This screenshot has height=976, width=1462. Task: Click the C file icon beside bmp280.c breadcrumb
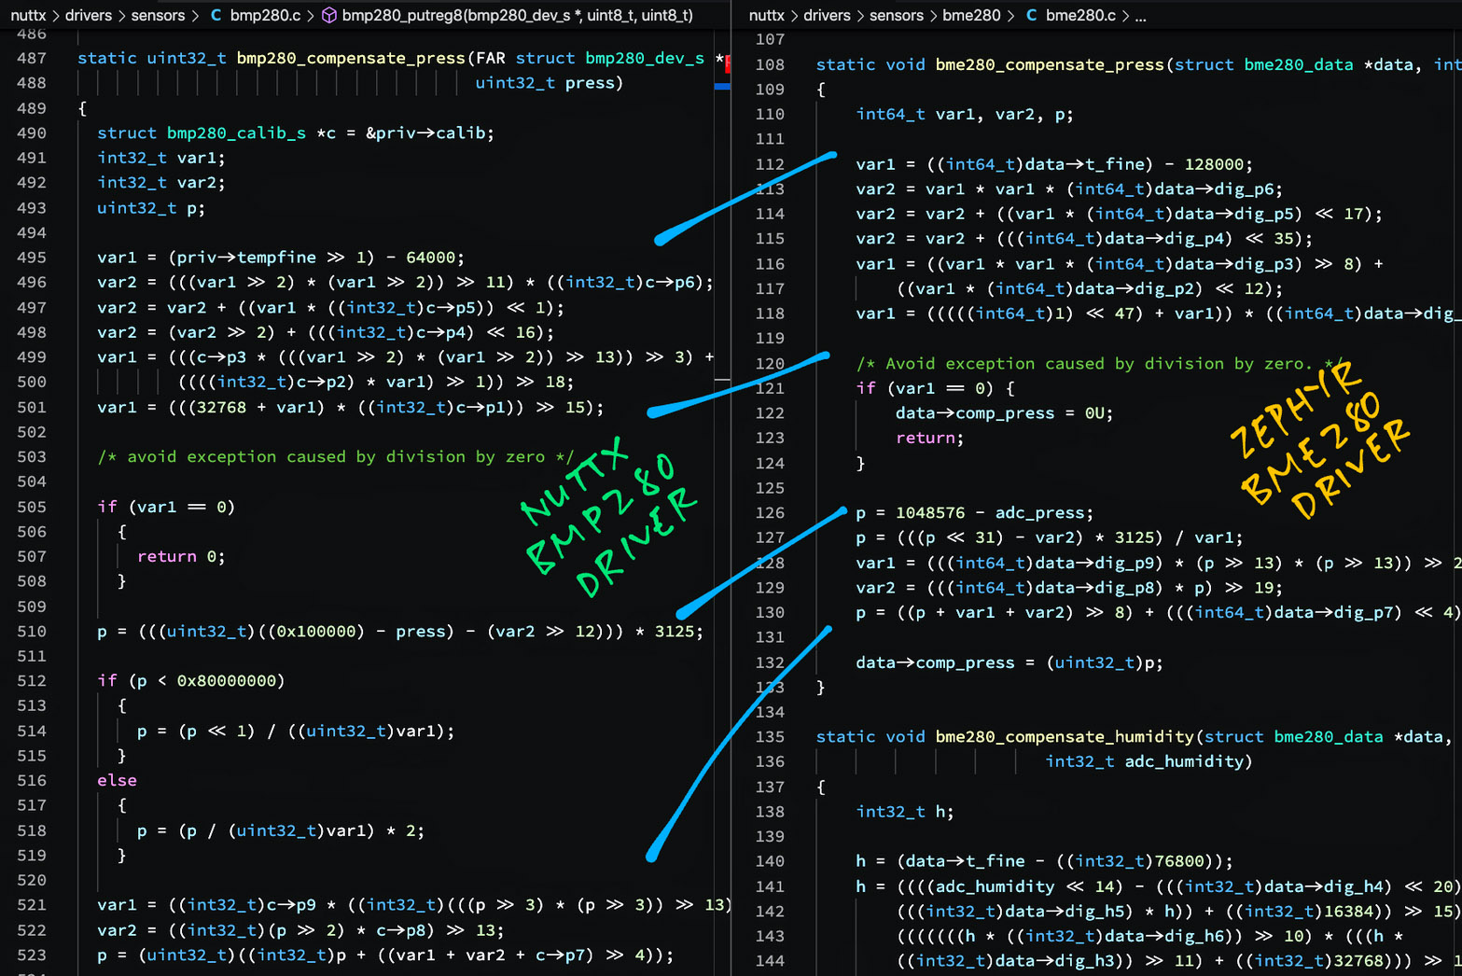pos(216,15)
